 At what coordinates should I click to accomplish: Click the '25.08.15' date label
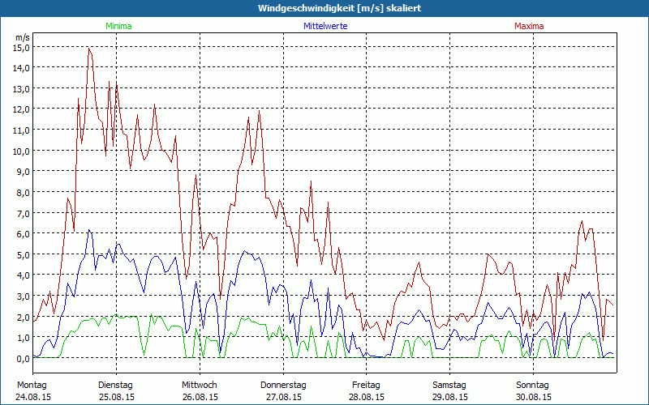pos(117,397)
